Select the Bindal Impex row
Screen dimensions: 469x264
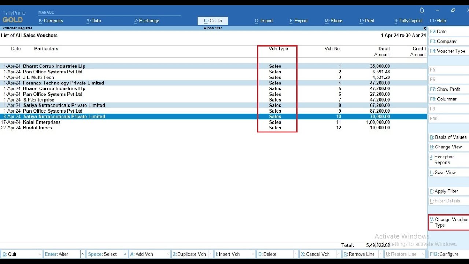[214, 128]
